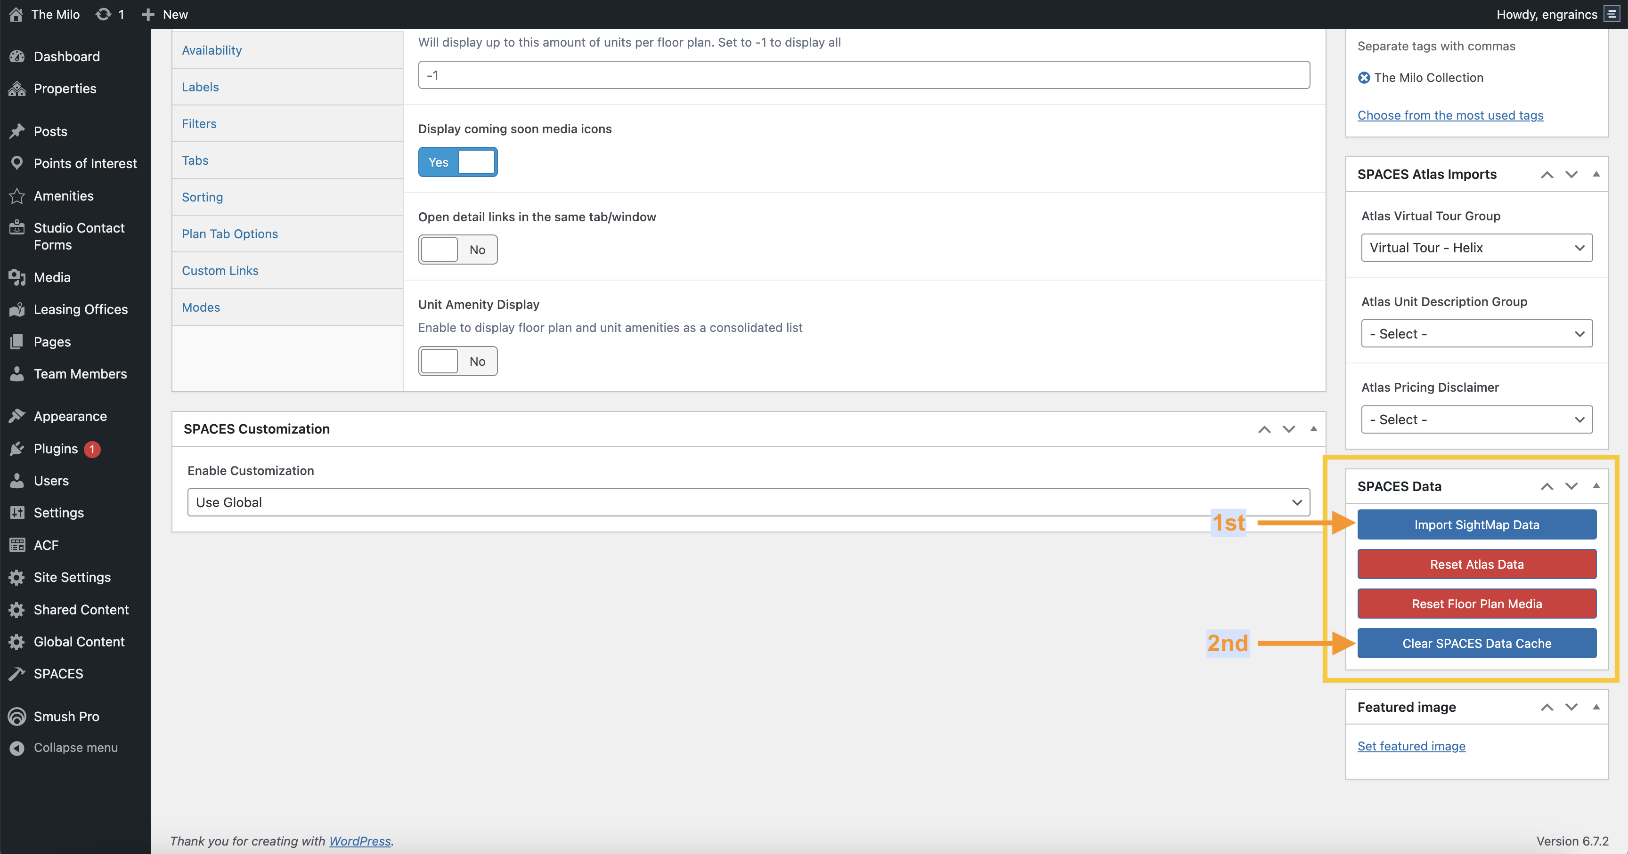Open the Tabs settings tab

pyautogui.click(x=287, y=161)
